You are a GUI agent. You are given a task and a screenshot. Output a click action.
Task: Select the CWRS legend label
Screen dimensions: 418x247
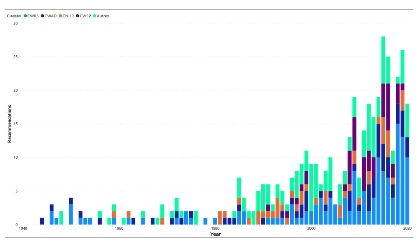[33, 16]
